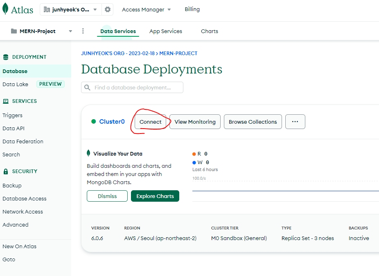Click the Deployment stack icon
The width and height of the screenshot is (379, 276).
point(6,57)
